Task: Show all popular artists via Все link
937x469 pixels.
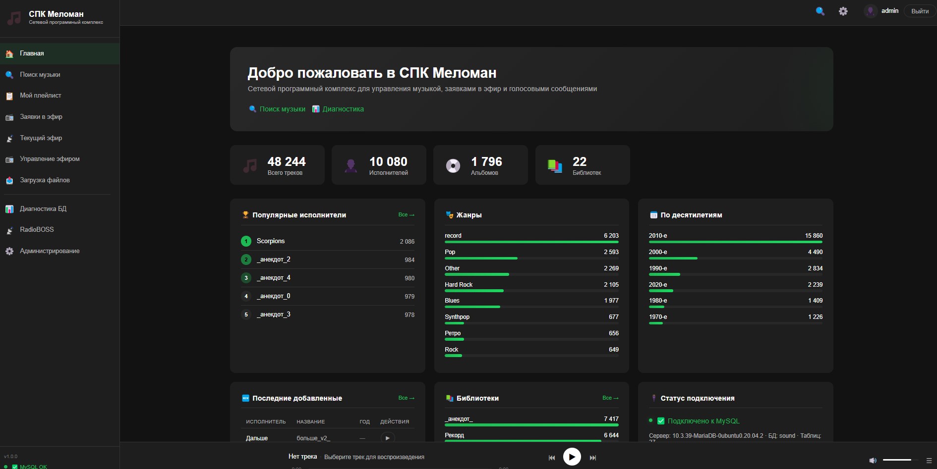Action: (406, 214)
